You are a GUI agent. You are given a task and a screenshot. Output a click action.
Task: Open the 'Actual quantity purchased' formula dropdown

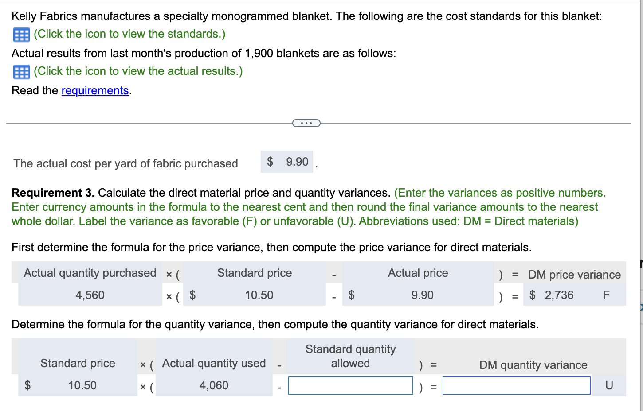coord(90,273)
